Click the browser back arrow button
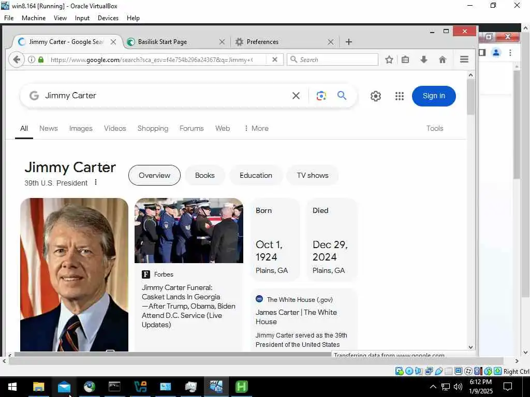 [16, 60]
